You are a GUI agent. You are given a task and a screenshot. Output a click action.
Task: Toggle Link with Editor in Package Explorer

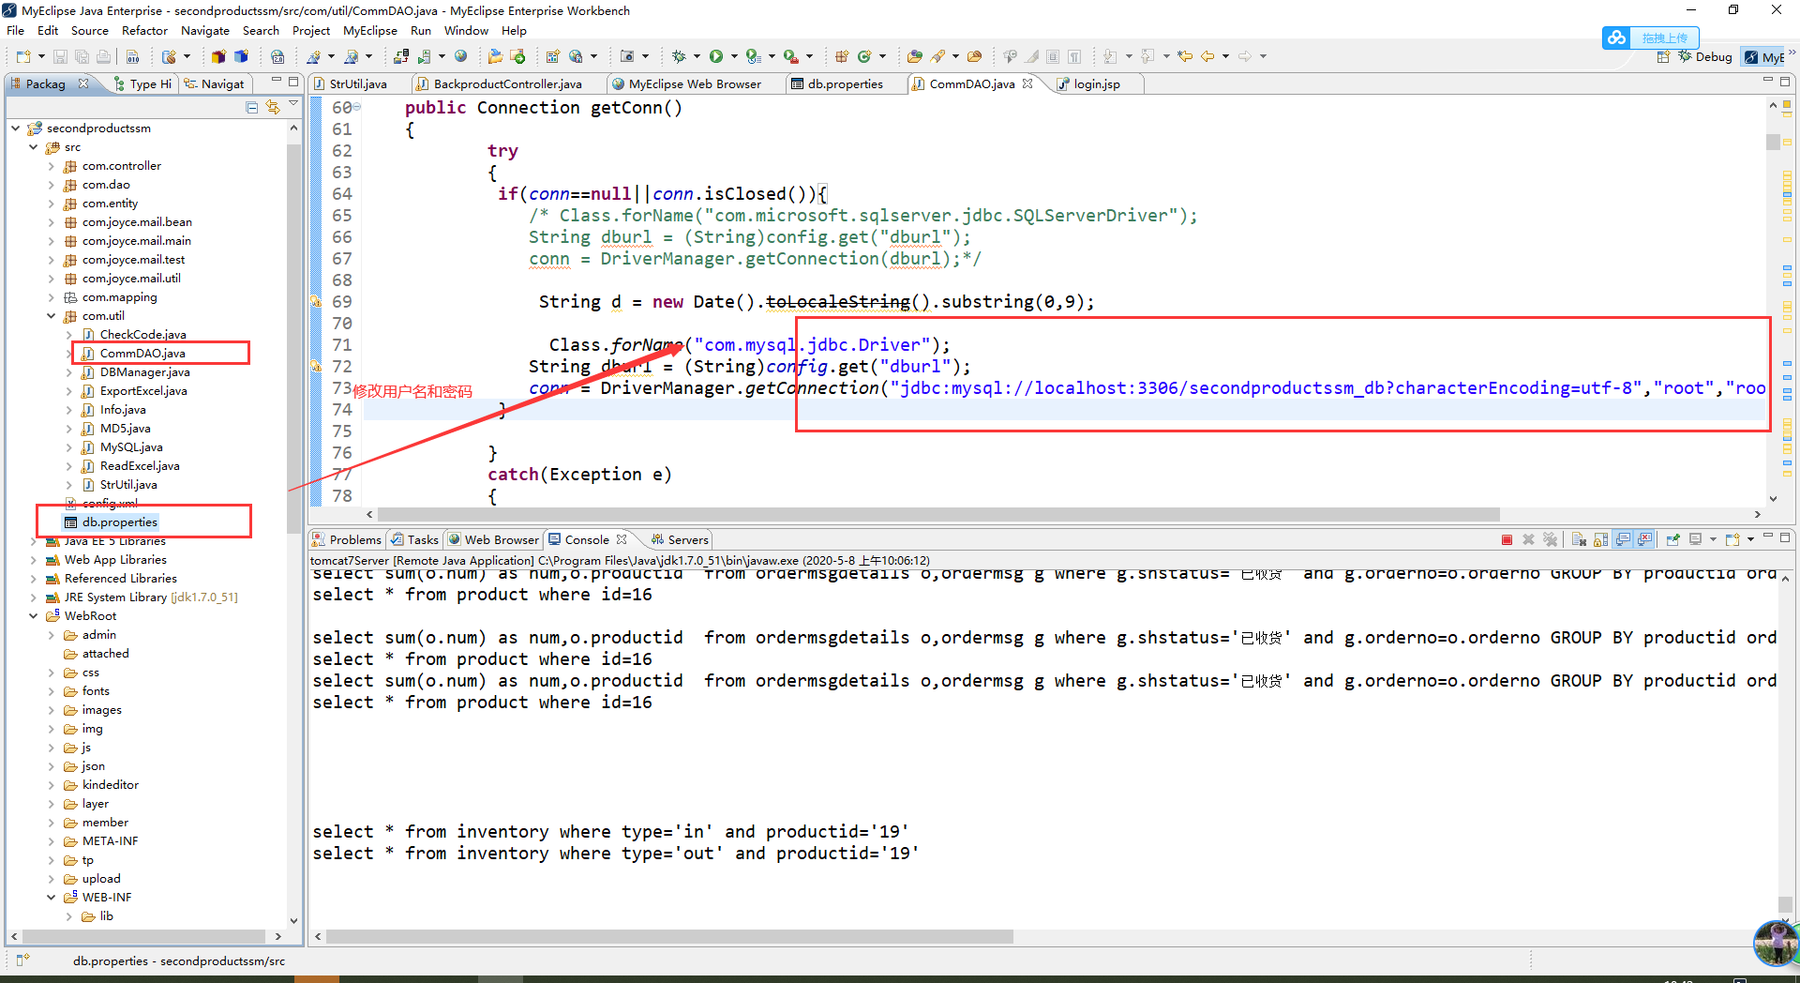(x=273, y=108)
